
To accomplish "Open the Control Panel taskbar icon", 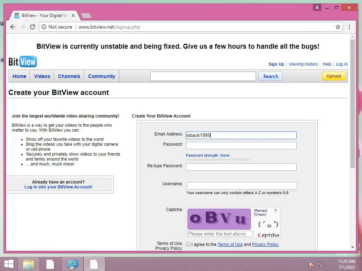I will coord(72,264).
